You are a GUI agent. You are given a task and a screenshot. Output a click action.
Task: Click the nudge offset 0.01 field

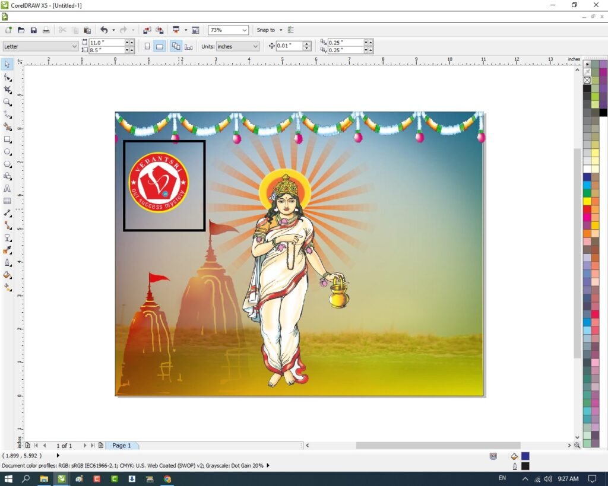289,46
